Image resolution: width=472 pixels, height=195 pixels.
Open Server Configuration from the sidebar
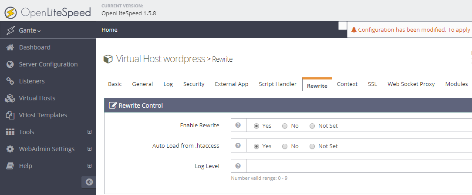48,64
